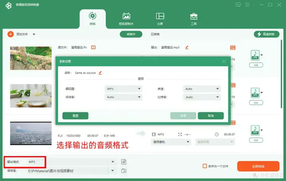Open the 比特率 bitrate Auto dropdown

pyautogui.click(x=202, y=97)
